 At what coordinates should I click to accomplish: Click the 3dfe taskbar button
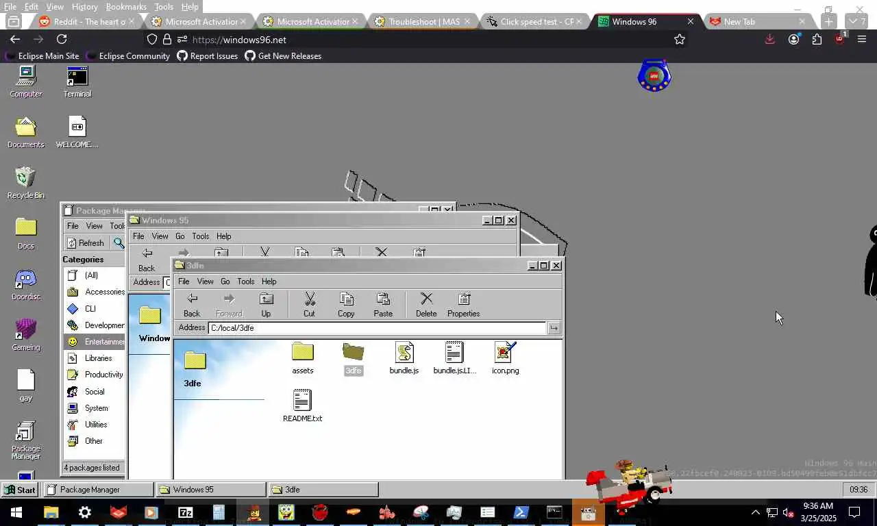point(323,490)
